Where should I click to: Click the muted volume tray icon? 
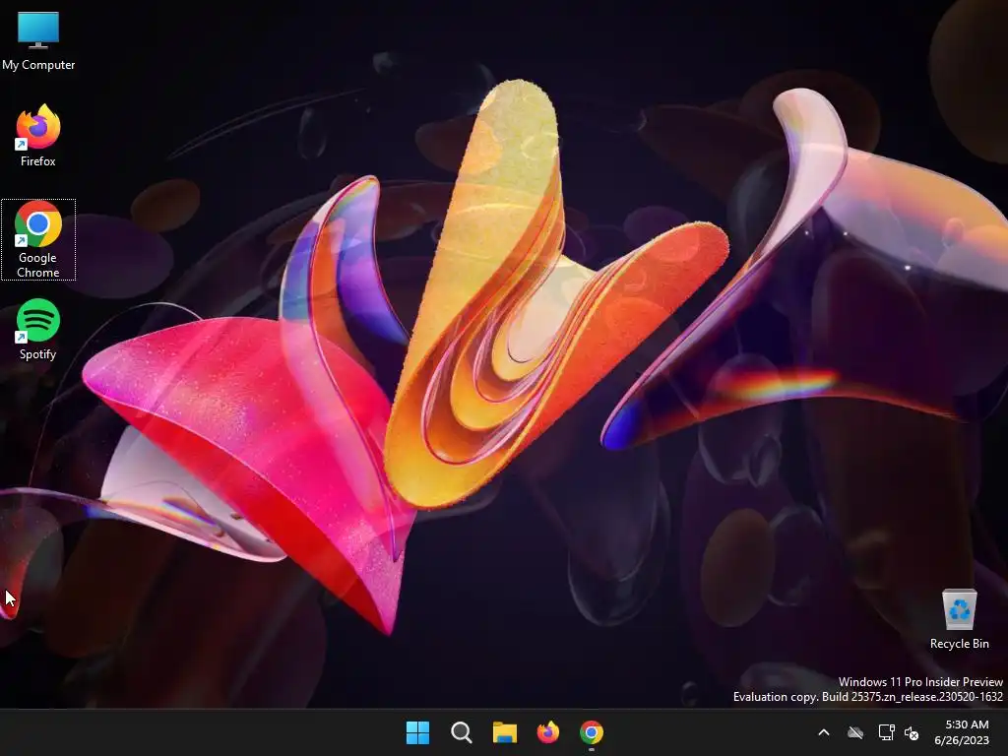pyautogui.click(x=912, y=732)
